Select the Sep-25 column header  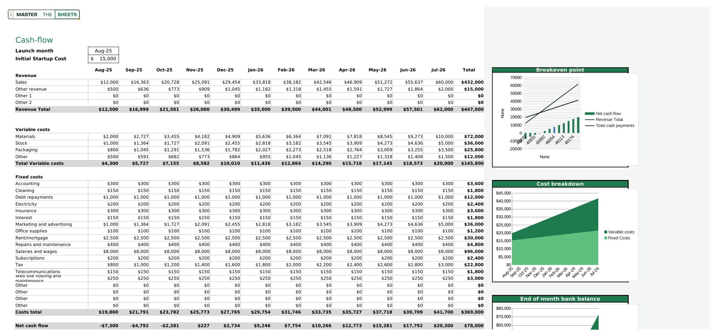(x=134, y=70)
